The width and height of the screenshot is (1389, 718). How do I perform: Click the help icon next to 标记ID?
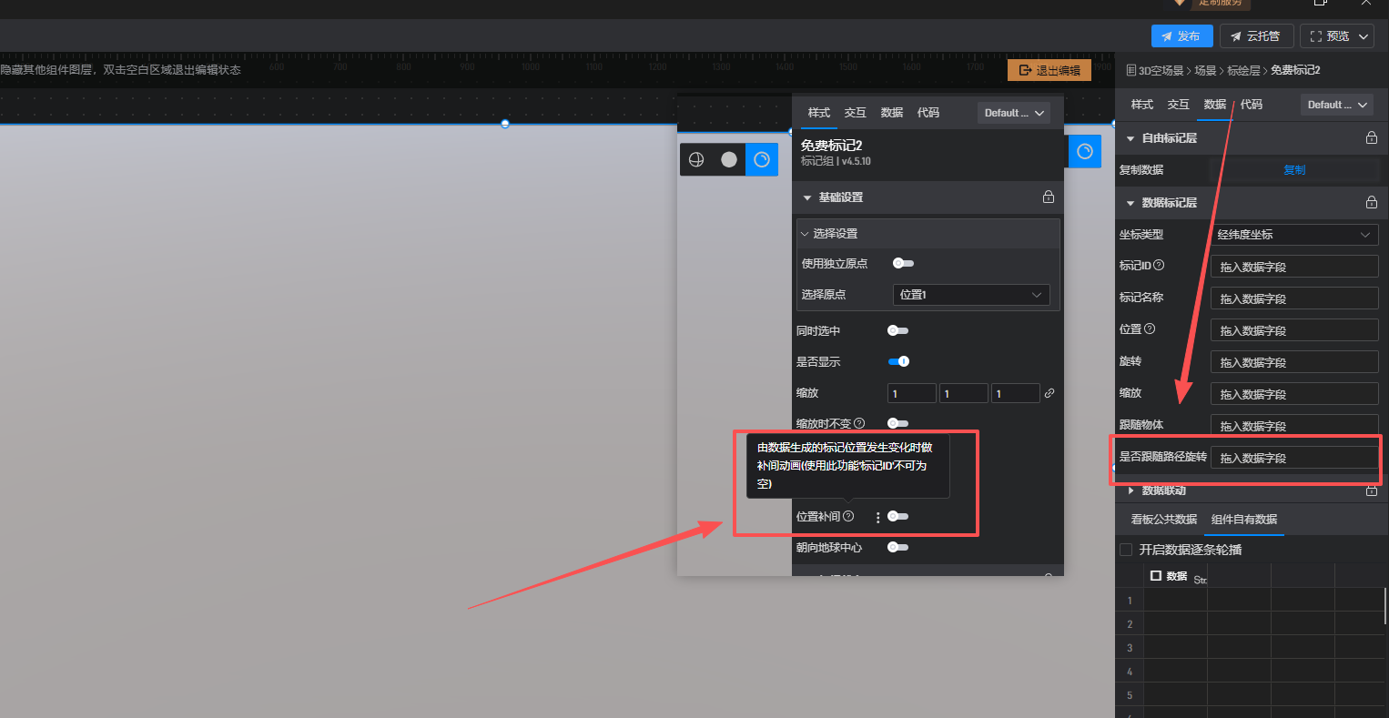(1159, 266)
